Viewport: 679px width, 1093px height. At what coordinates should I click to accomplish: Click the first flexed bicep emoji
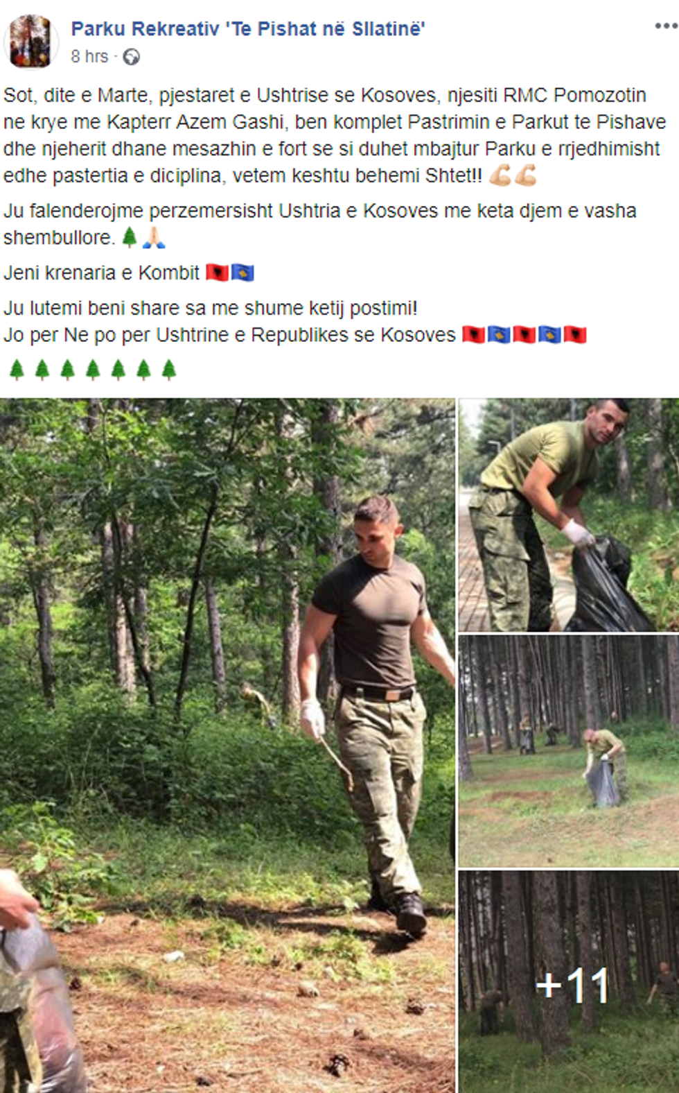pyautogui.click(x=500, y=175)
